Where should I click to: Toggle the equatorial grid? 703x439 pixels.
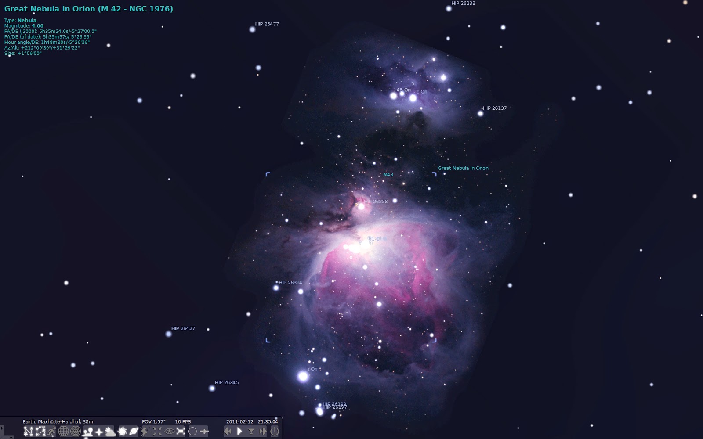click(x=64, y=432)
